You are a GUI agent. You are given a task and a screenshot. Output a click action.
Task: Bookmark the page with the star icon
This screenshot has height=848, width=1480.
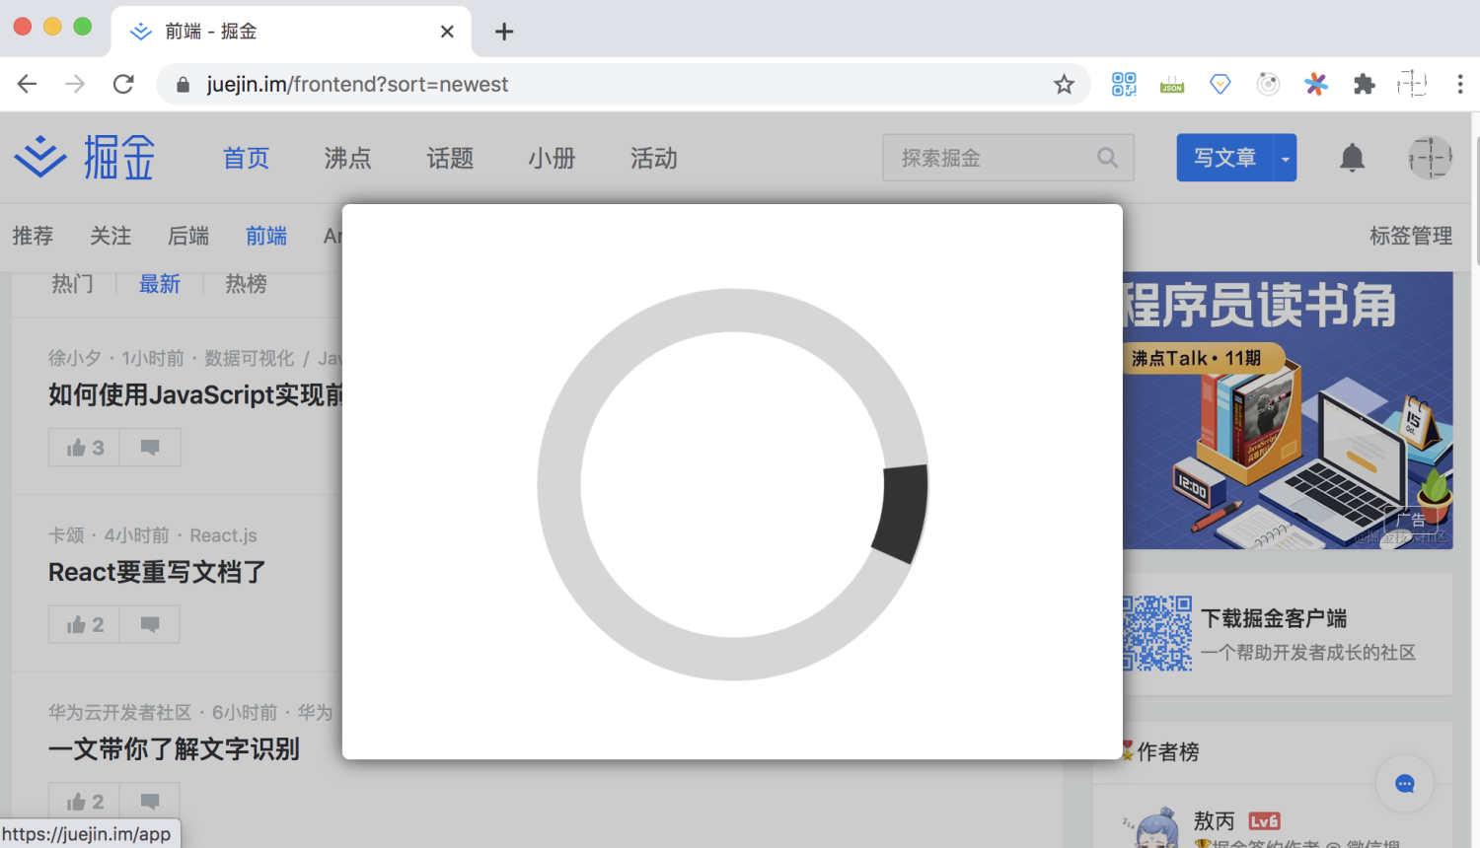pyautogui.click(x=1064, y=85)
